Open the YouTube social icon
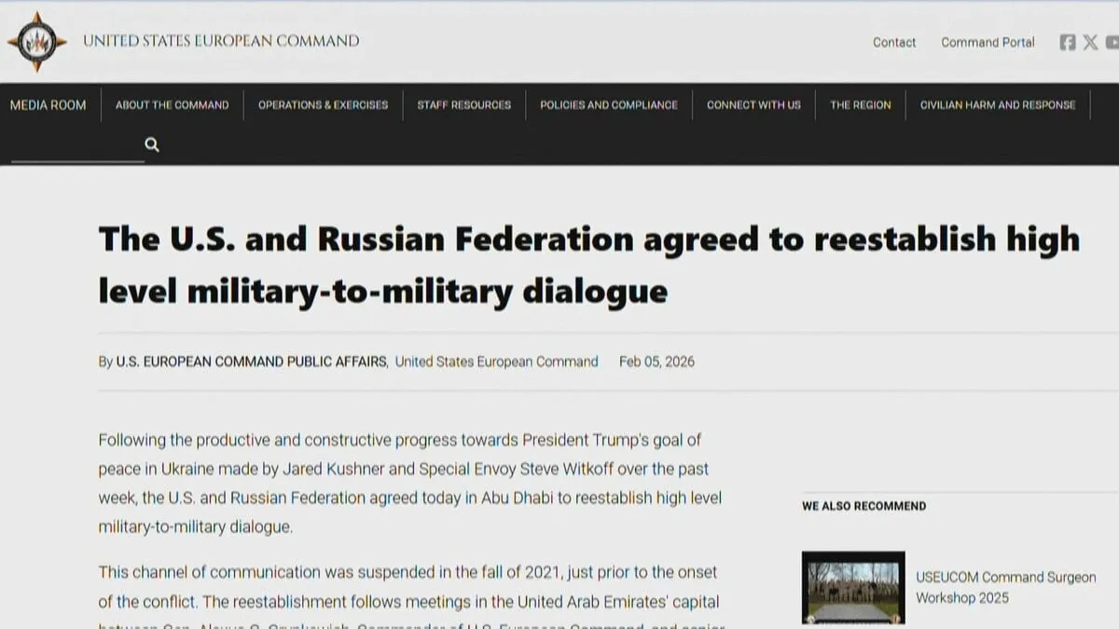This screenshot has height=629, width=1119. (1112, 42)
